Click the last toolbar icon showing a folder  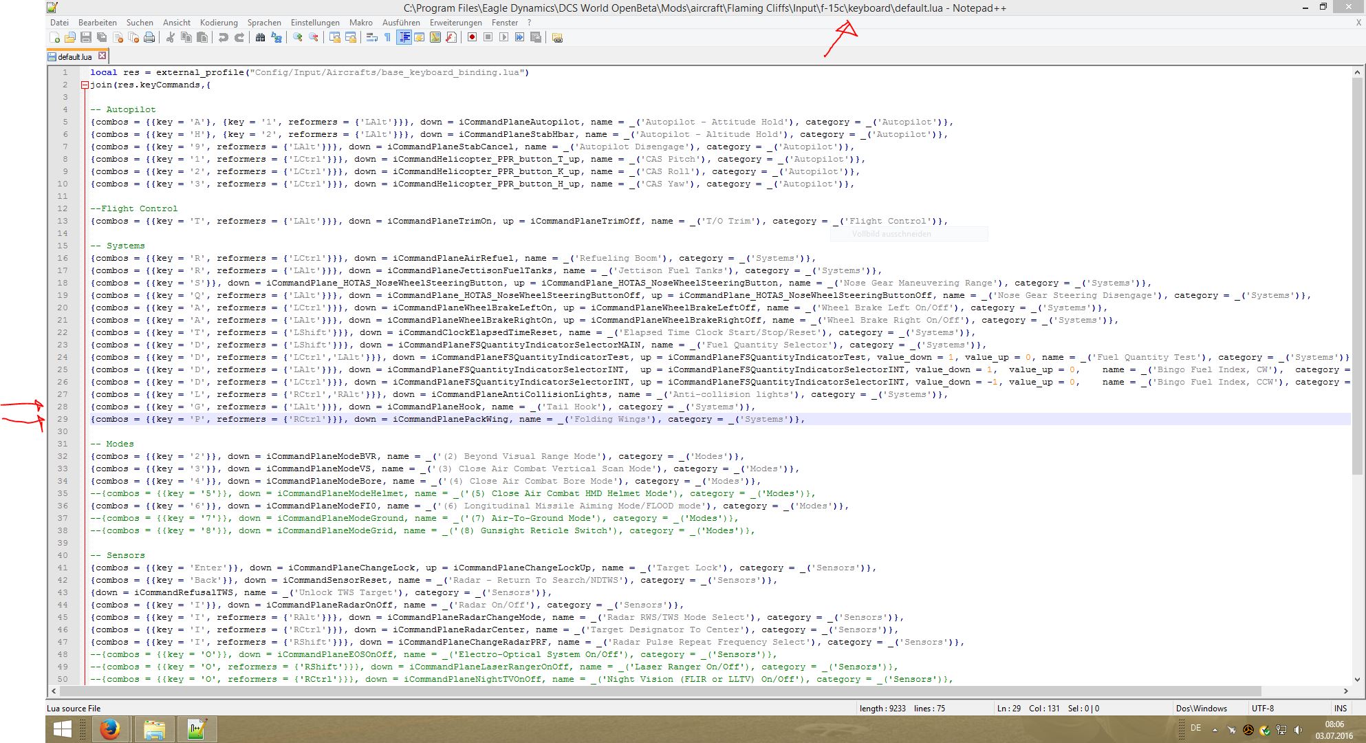(557, 38)
